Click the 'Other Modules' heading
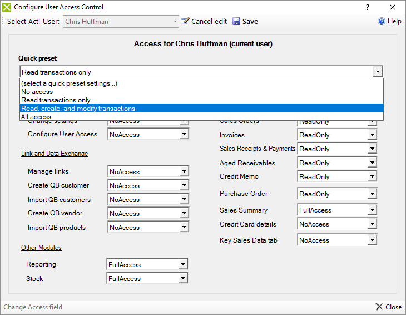The width and height of the screenshot is (406, 315). (41, 248)
